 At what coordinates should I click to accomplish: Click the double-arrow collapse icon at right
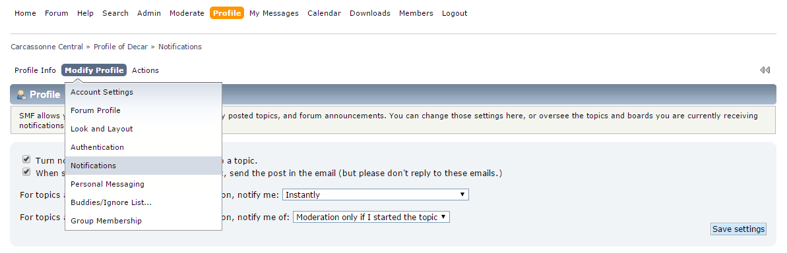tap(765, 70)
